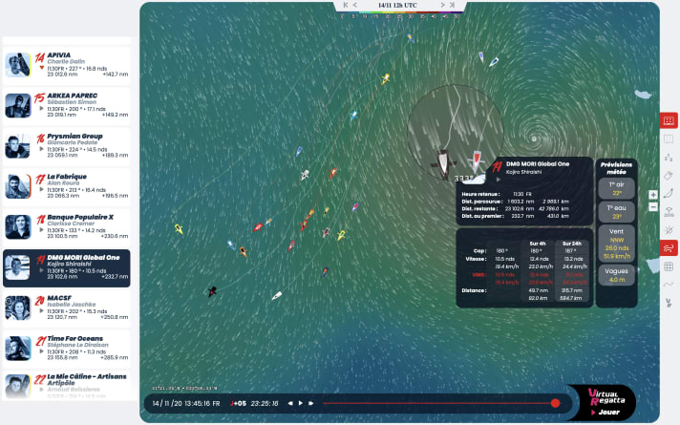
Task: Click Clarisse Cremer's skipper photo
Action: [x=18, y=226]
